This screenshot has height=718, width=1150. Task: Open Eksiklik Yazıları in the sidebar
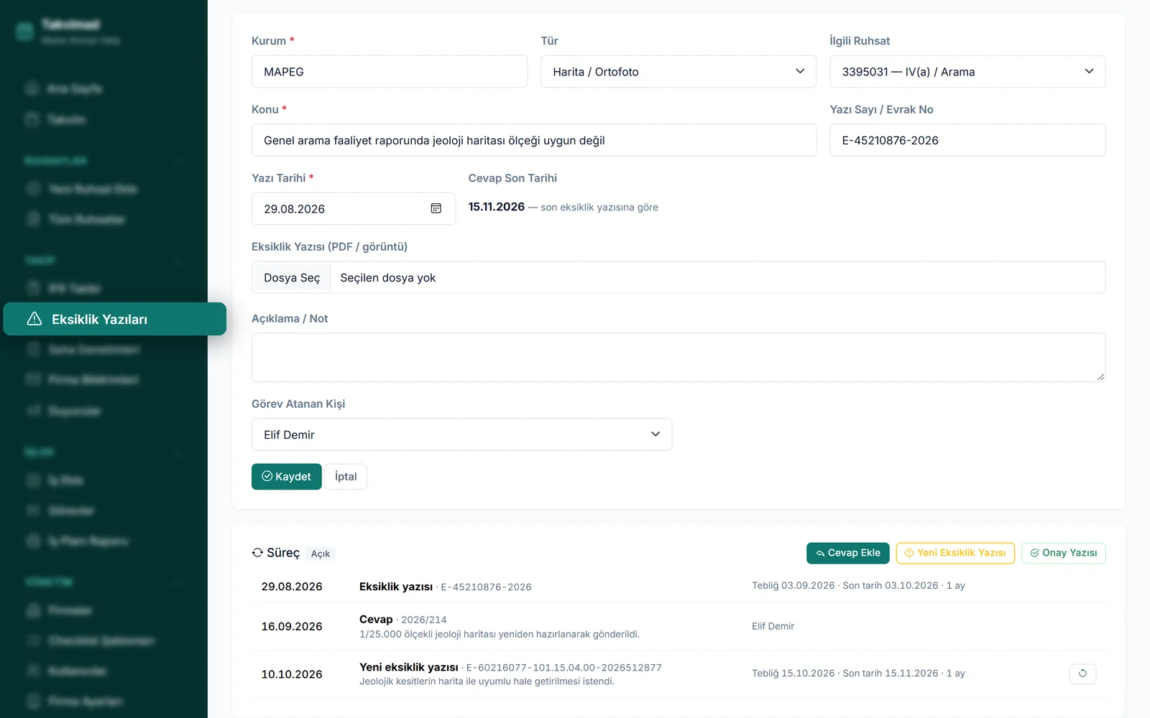(115, 319)
